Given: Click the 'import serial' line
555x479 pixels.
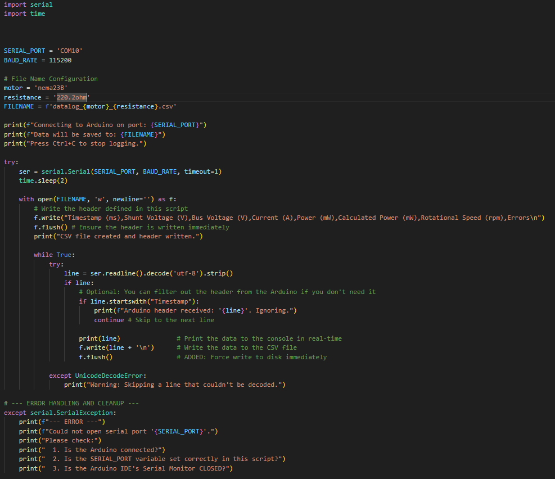Looking at the screenshot, I should [28, 4].
